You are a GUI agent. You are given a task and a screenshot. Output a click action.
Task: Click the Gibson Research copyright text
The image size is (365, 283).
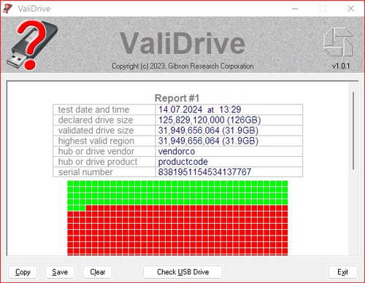click(x=182, y=66)
